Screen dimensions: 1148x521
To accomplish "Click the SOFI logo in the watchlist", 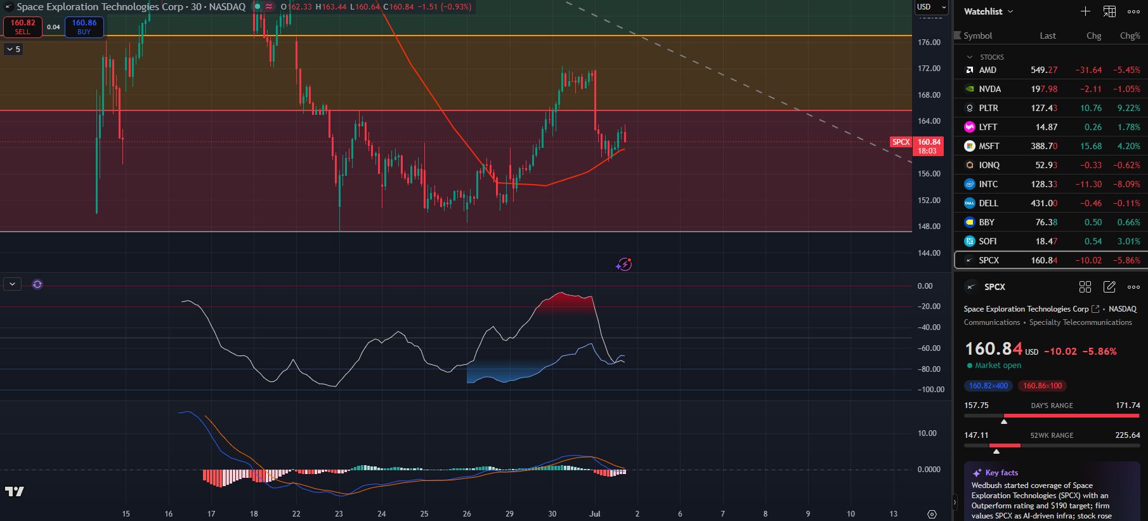I will click(x=969, y=241).
